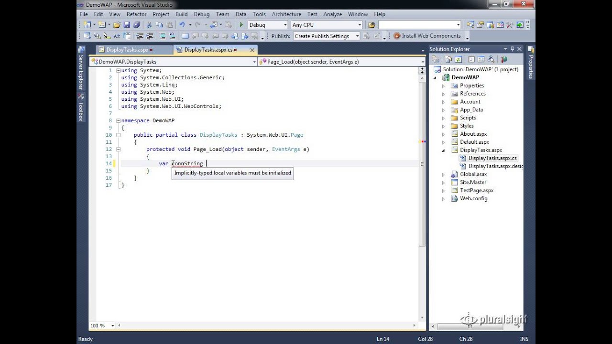Click the Find in Files icon
Screen dimensions: 612x344
point(372,25)
